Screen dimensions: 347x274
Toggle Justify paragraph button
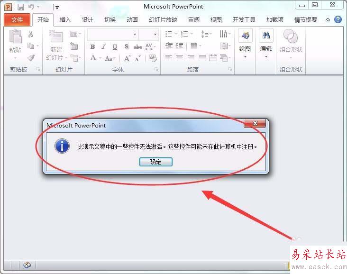pyautogui.click(x=202, y=58)
